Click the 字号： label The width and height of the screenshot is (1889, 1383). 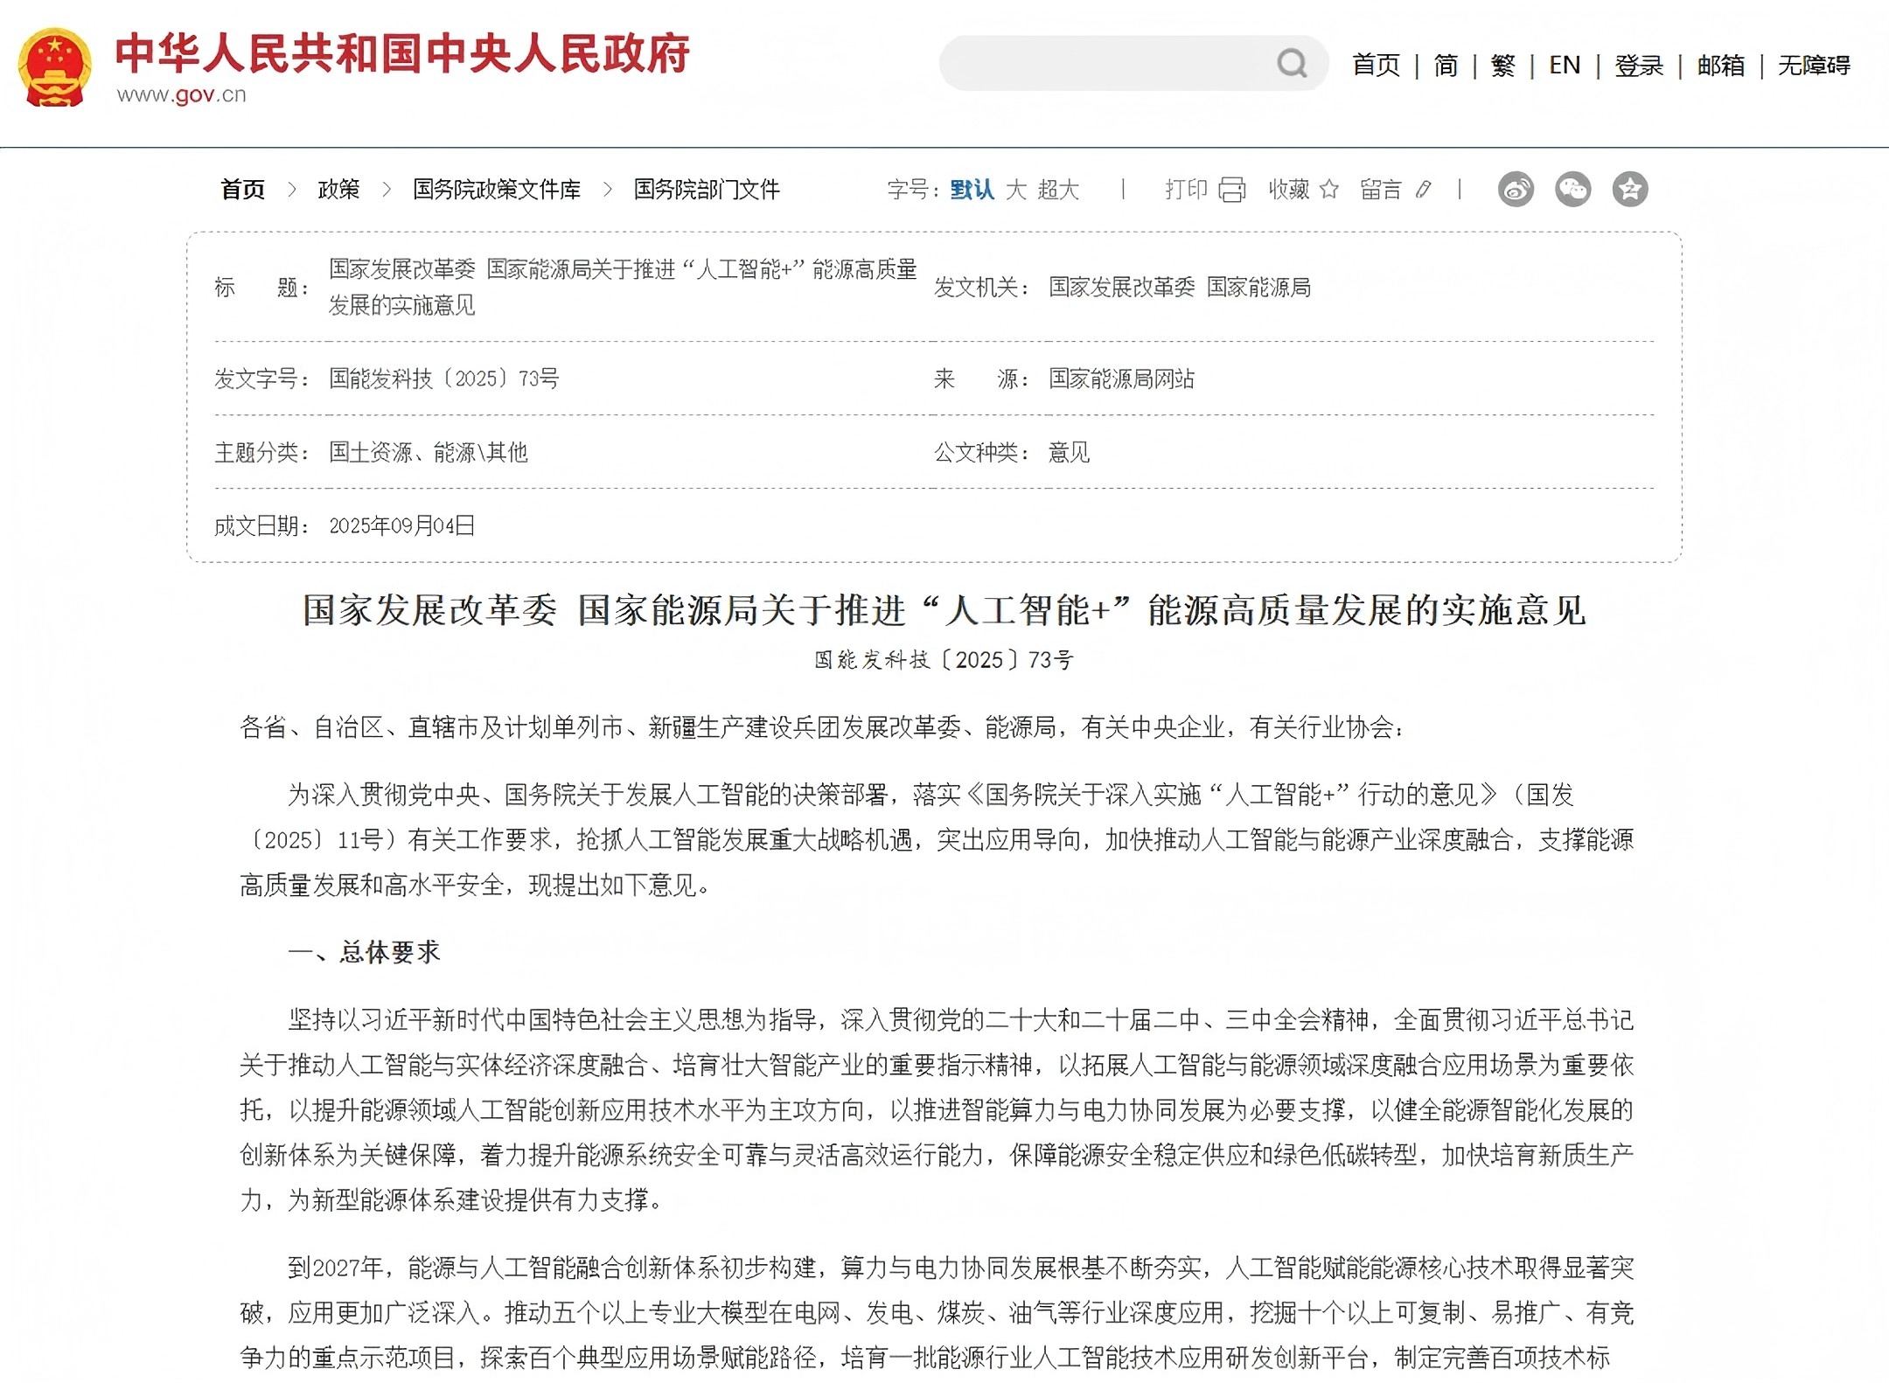click(x=914, y=190)
